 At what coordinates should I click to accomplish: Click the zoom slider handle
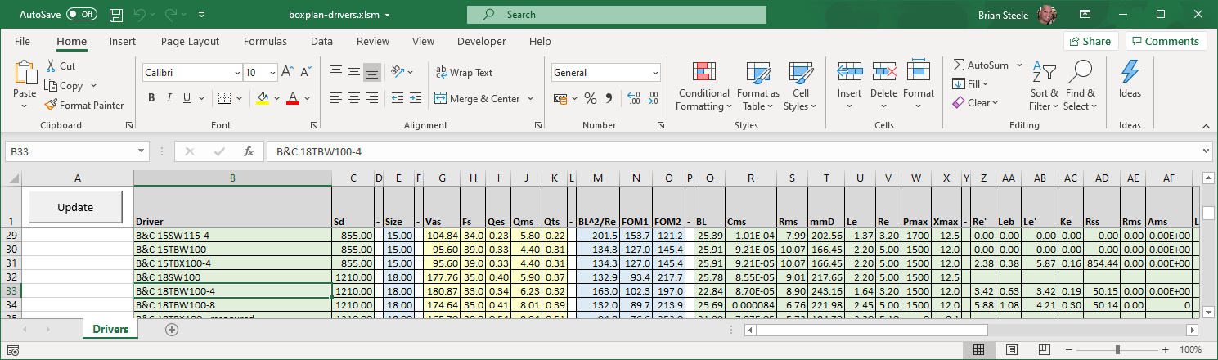point(1117,350)
